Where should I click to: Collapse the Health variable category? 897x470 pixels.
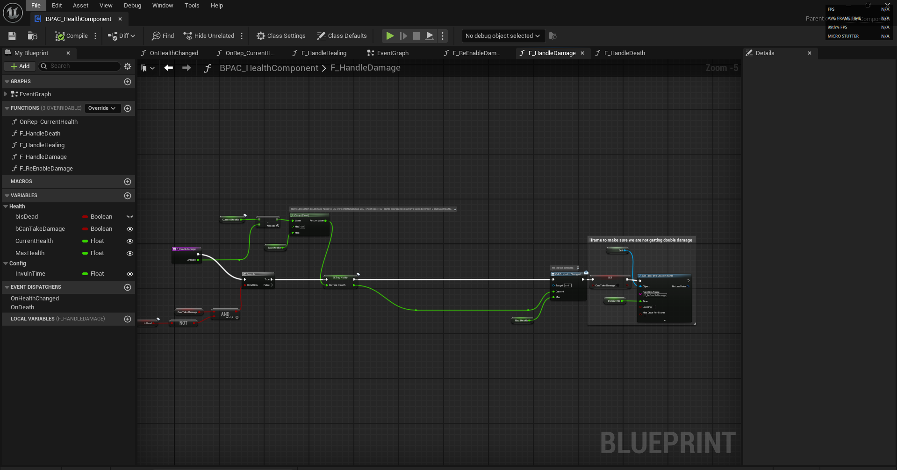6,207
